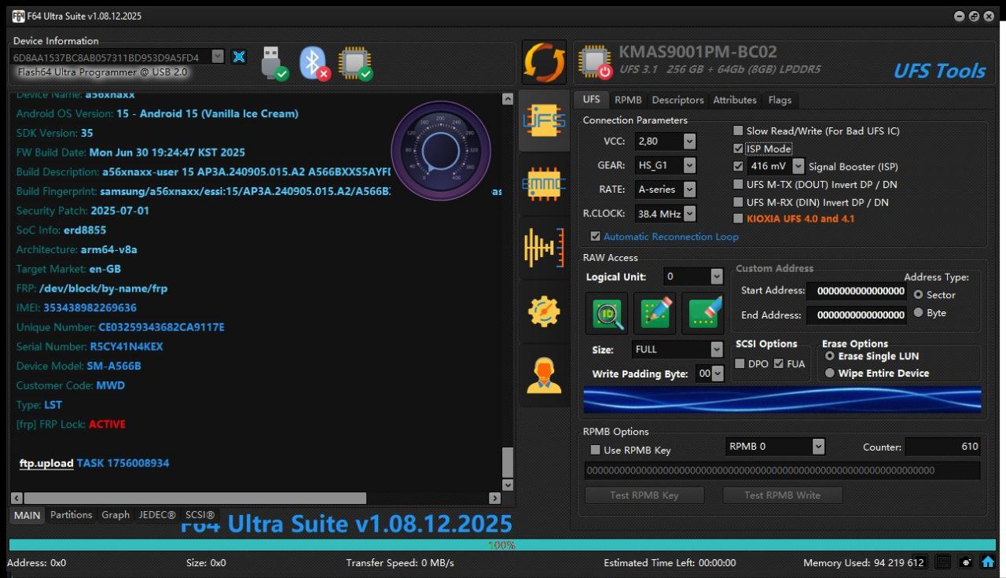The image size is (1006, 578).
Task: Click the RPMB Counter field
Action: point(942,446)
